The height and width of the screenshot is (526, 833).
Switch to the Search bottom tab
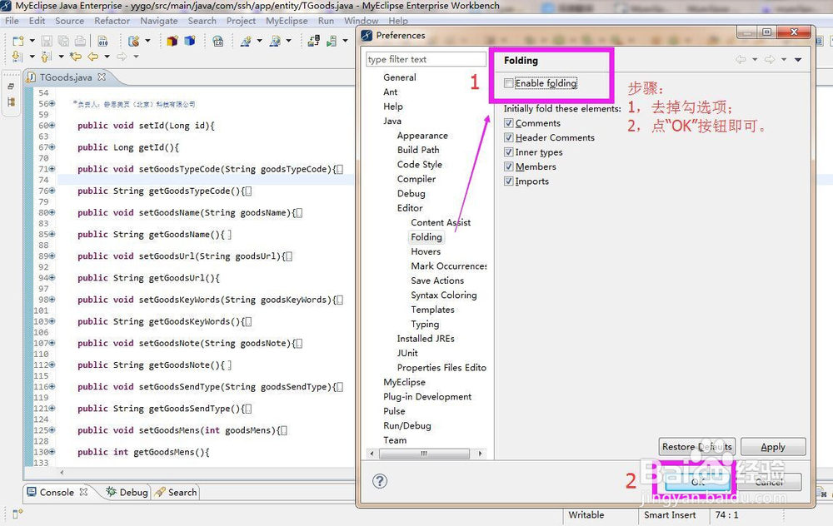pyautogui.click(x=177, y=492)
